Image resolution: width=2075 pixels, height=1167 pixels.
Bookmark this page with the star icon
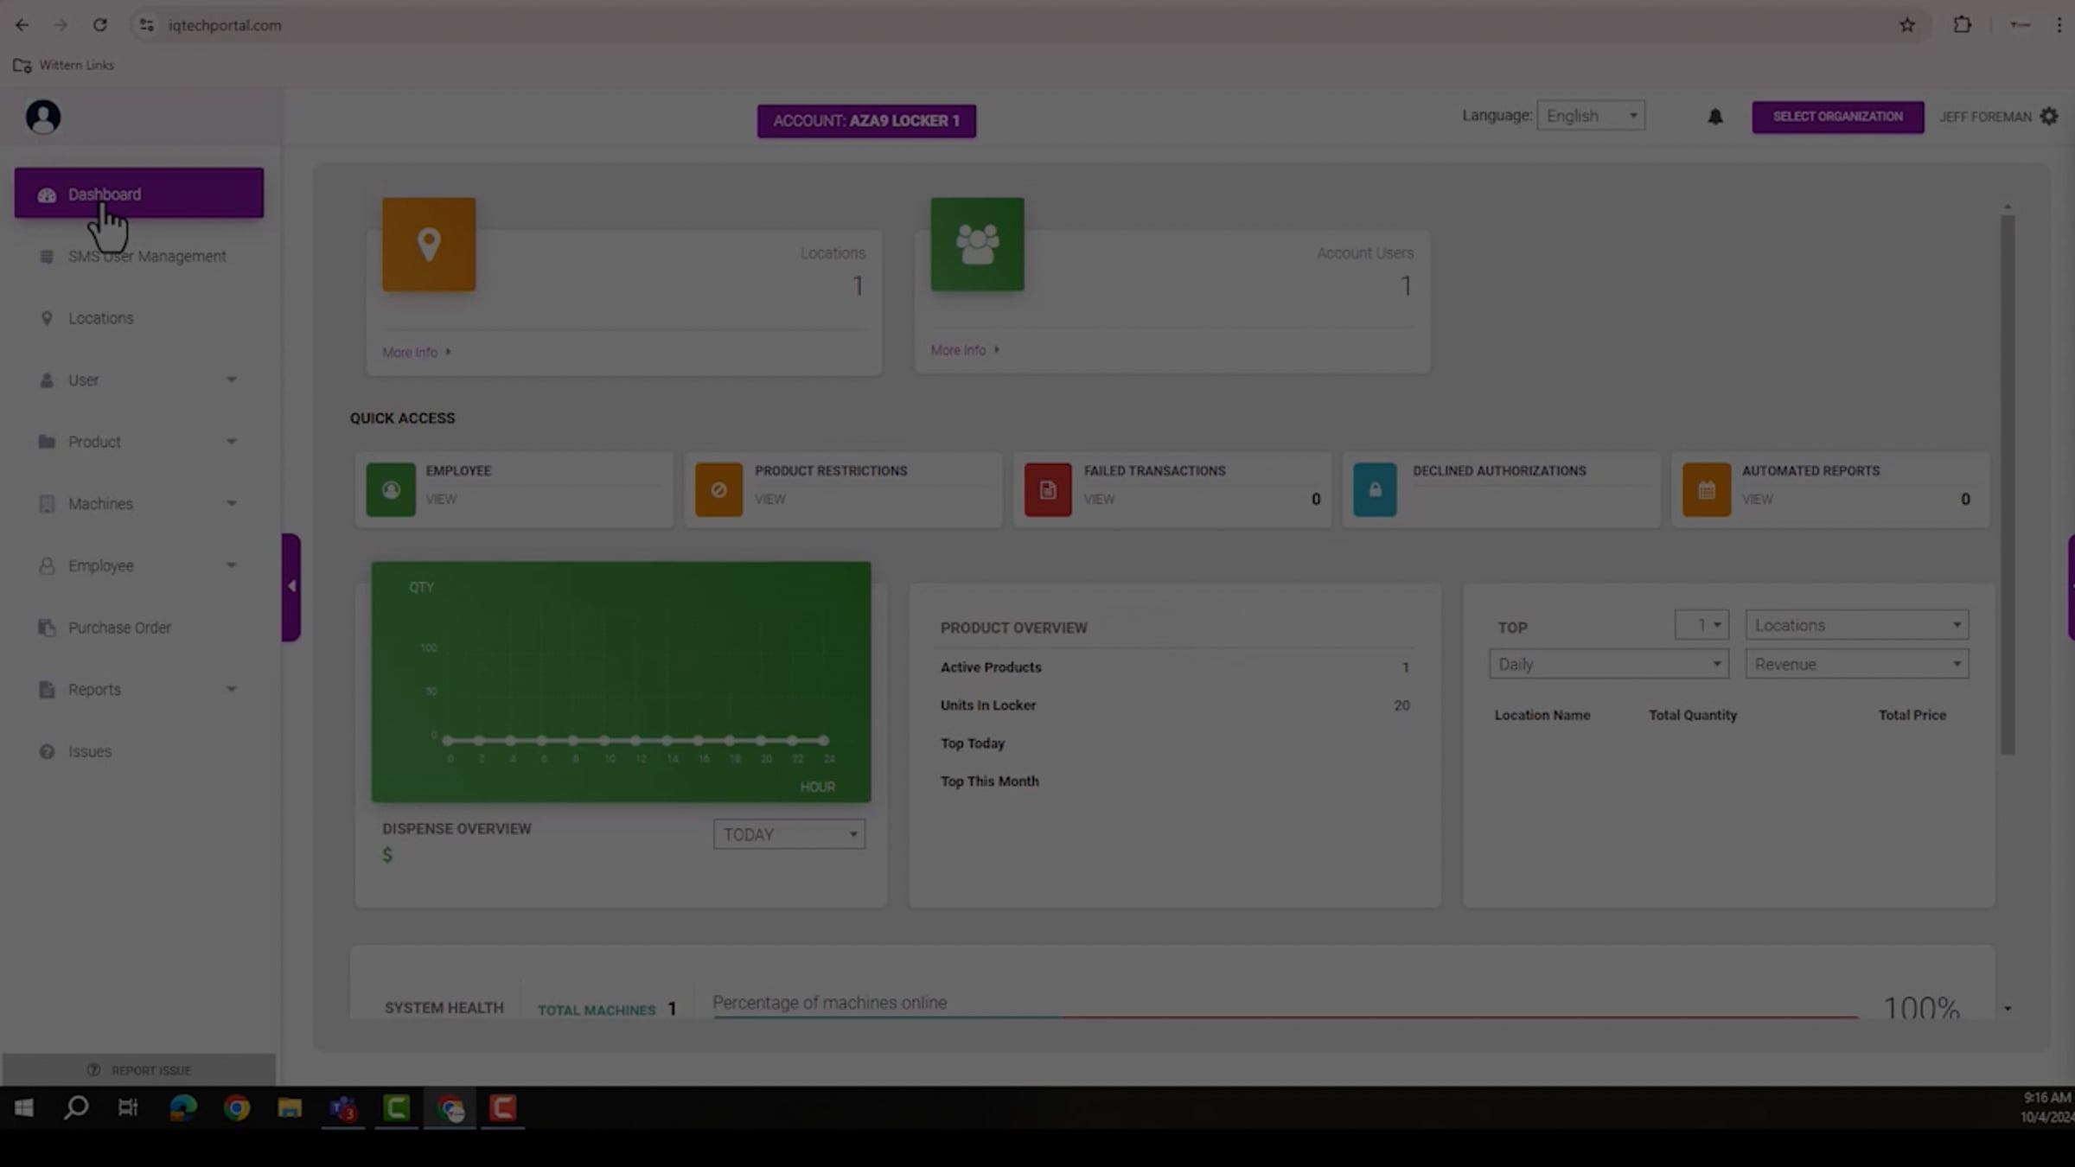[x=1907, y=25]
